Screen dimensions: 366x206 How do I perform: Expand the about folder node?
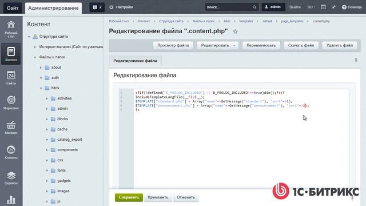[x=41, y=68]
